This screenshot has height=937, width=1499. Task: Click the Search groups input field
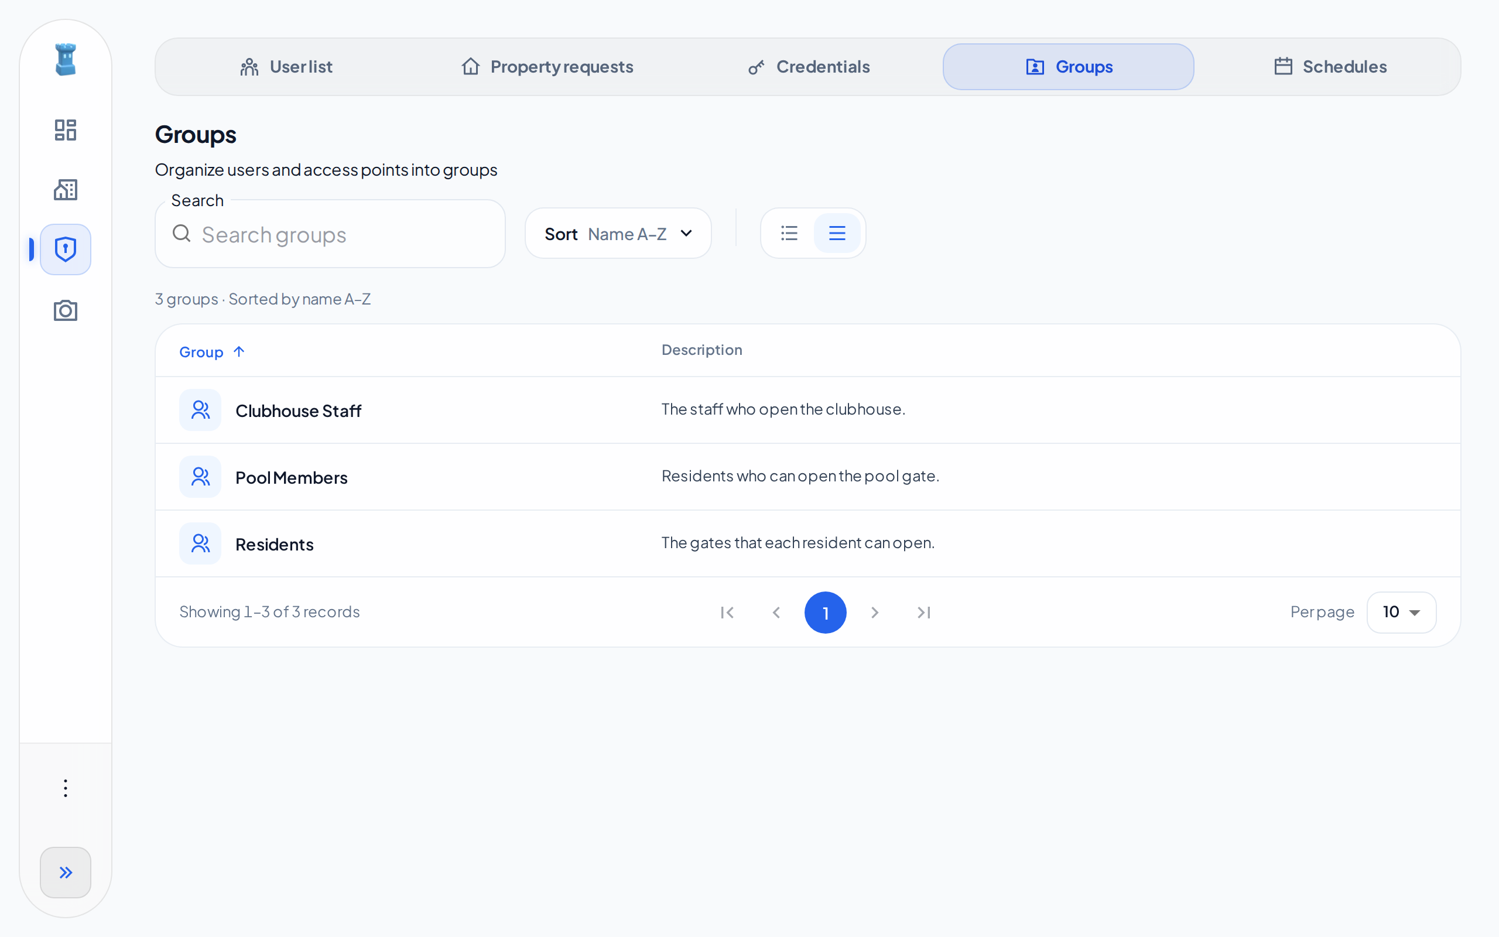pyautogui.click(x=330, y=234)
